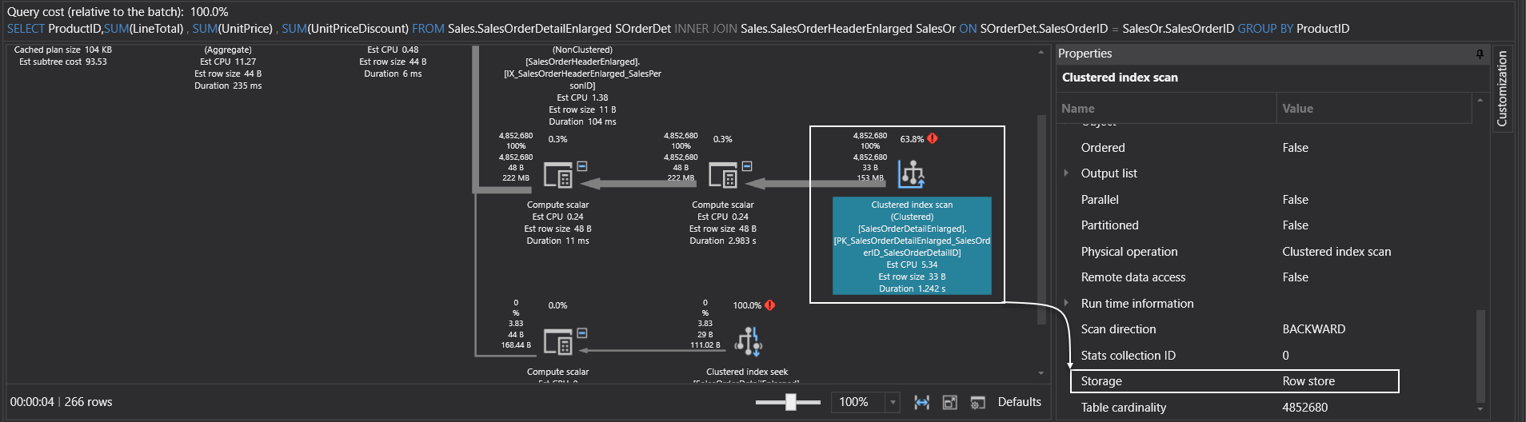
Task: Click the 100.0% cost warning icon
Action: [x=769, y=305]
